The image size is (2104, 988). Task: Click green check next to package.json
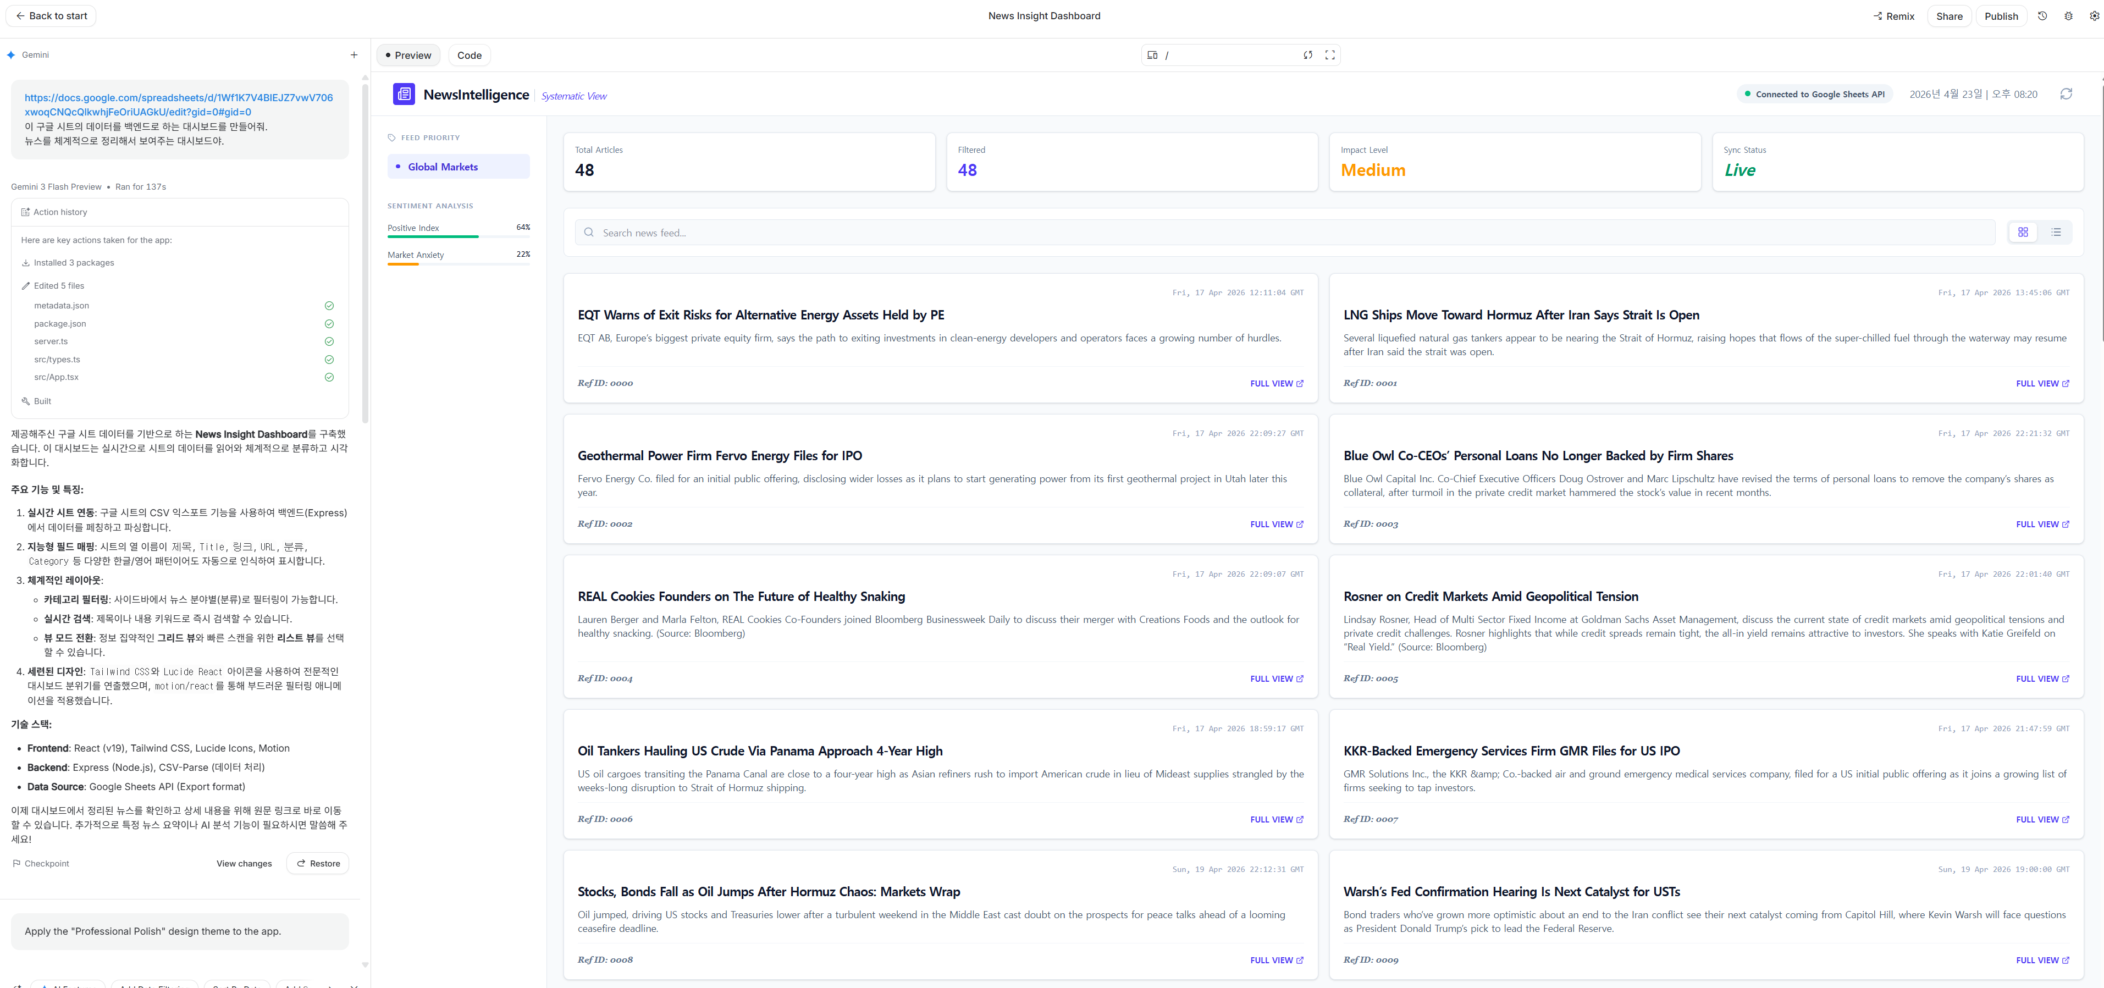click(x=329, y=324)
